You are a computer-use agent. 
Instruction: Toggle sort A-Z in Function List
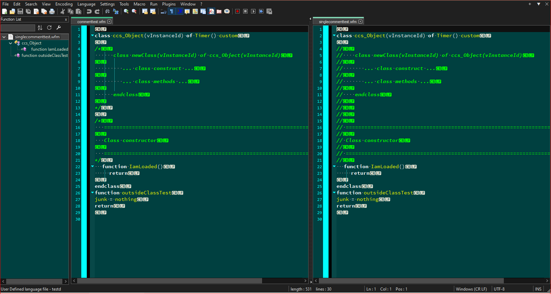40,28
